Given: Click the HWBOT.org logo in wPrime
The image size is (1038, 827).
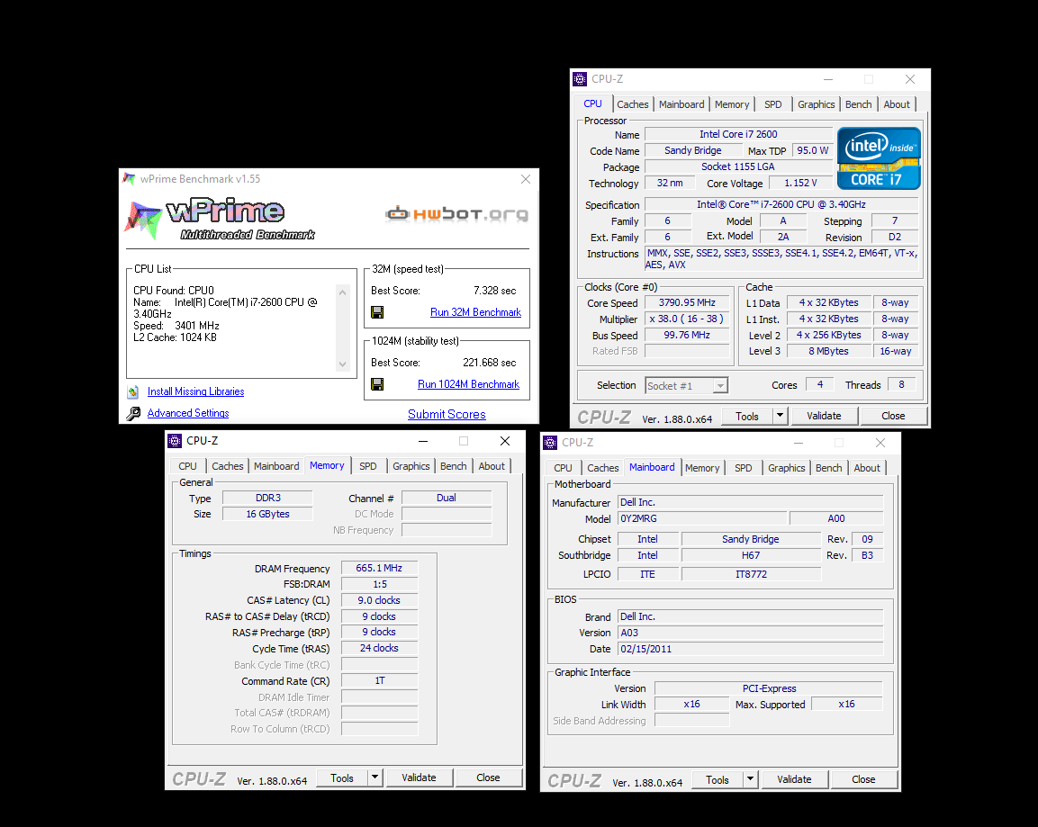Looking at the screenshot, I should coord(457,213).
